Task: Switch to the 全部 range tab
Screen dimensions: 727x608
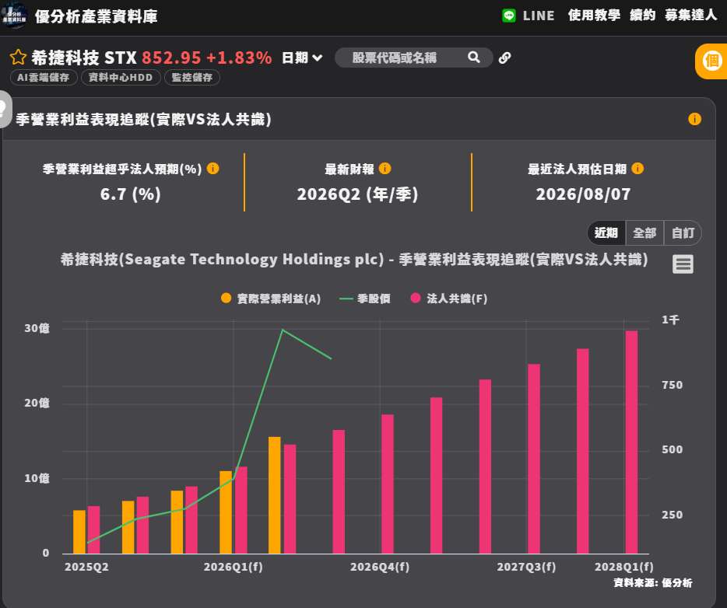Action: tap(644, 232)
